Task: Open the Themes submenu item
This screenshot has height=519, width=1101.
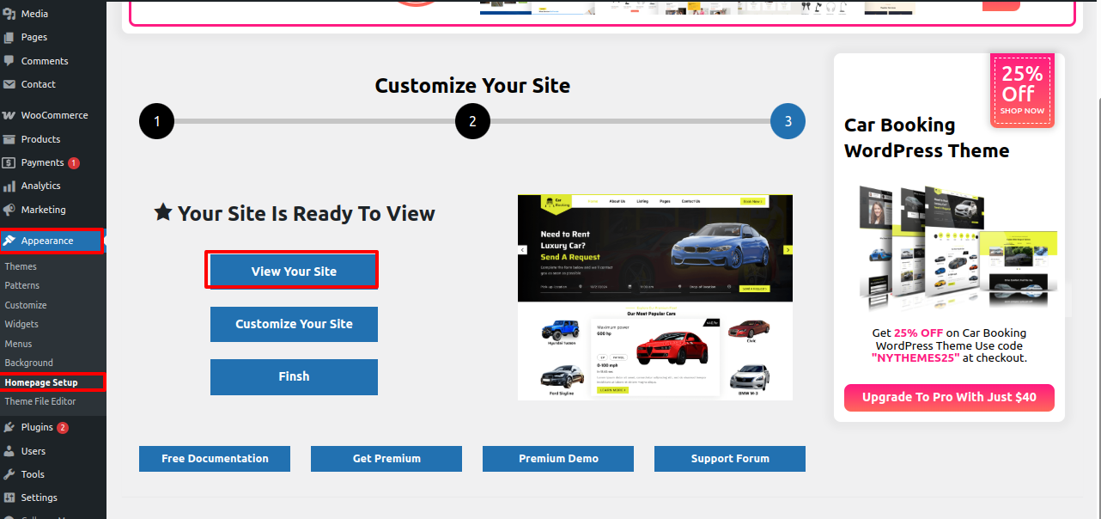Action: pos(21,266)
